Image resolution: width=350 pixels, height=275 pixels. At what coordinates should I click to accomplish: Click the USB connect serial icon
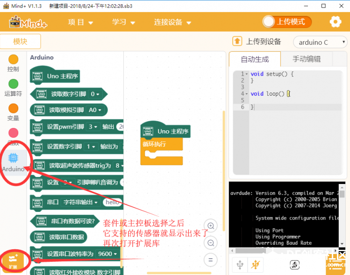point(240,265)
